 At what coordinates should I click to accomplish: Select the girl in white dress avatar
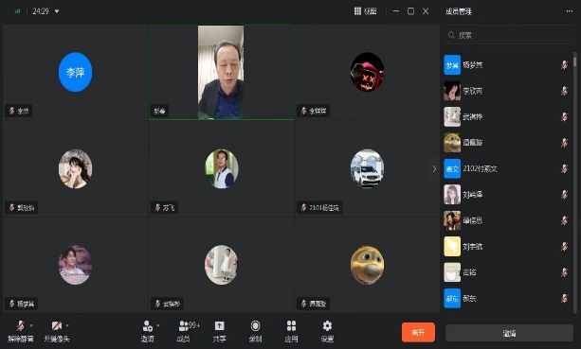(221, 265)
